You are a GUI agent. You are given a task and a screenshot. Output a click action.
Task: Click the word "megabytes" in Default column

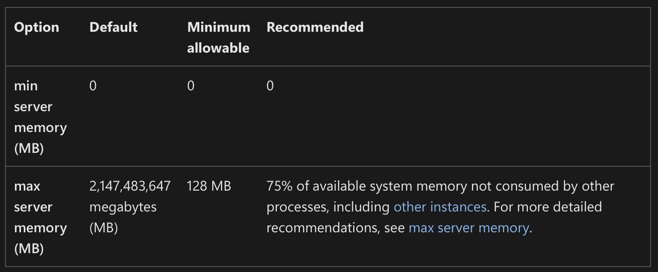(x=123, y=207)
